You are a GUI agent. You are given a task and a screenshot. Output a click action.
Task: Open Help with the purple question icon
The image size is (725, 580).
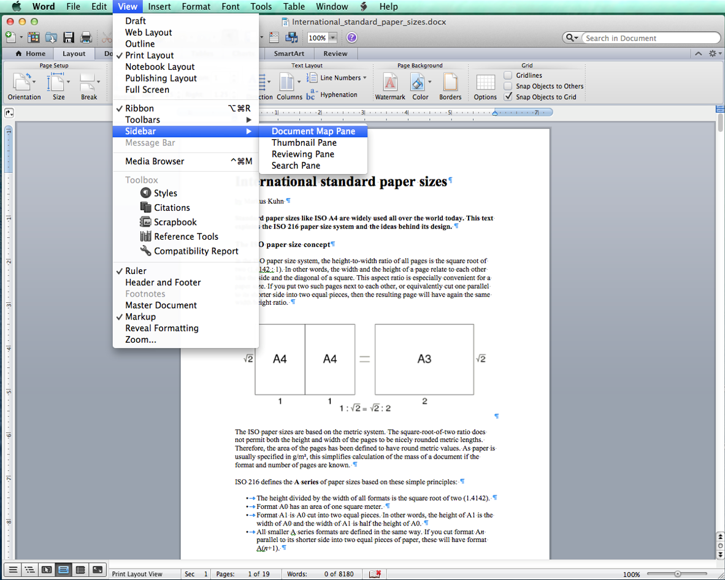pyautogui.click(x=351, y=38)
